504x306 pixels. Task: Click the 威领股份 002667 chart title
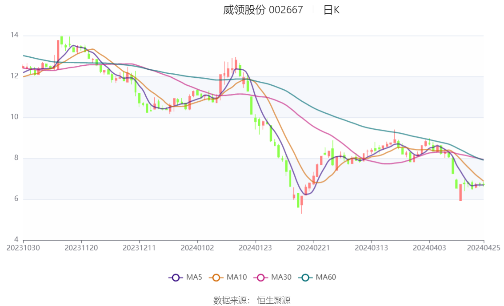tap(263, 10)
